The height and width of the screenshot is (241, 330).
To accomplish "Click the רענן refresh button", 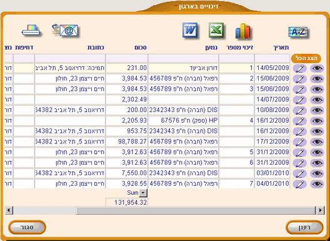I will 304,227.
